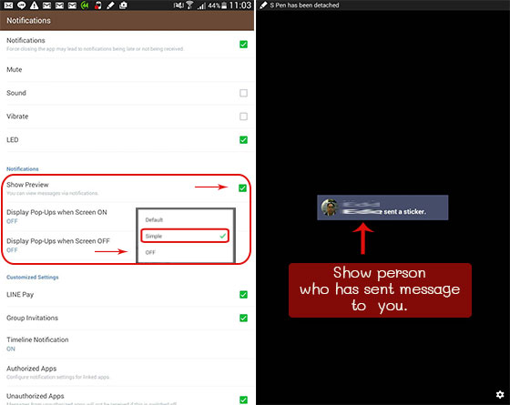
Task: Toggle the LINE Pay checkbox
Action: pyautogui.click(x=243, y=295)
